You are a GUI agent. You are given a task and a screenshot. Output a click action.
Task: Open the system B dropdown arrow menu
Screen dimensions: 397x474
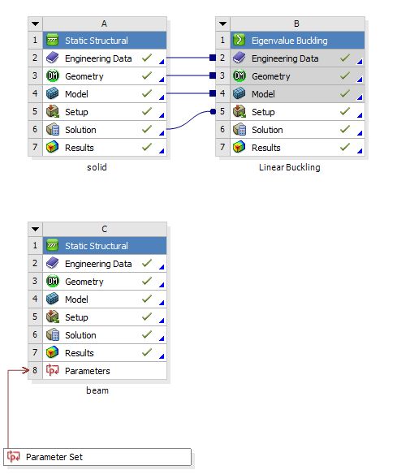(222, 24)
